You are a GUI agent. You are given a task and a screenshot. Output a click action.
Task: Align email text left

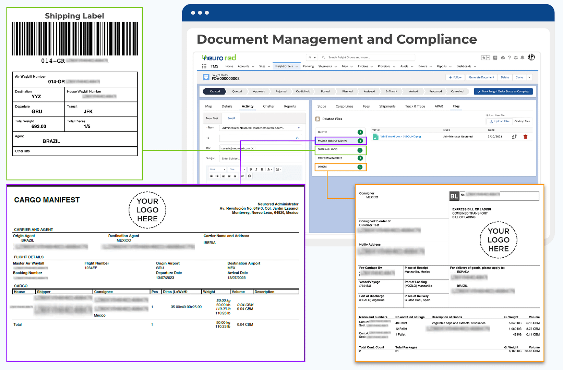coord(224,176)
